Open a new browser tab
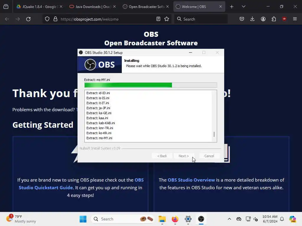 point(232,7)
